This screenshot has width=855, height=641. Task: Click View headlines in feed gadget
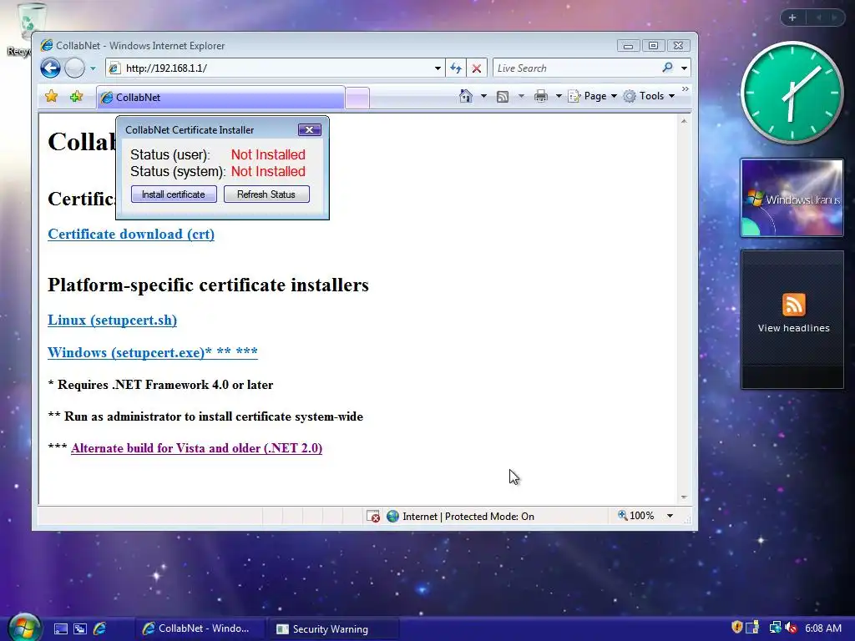click(793, 328)
